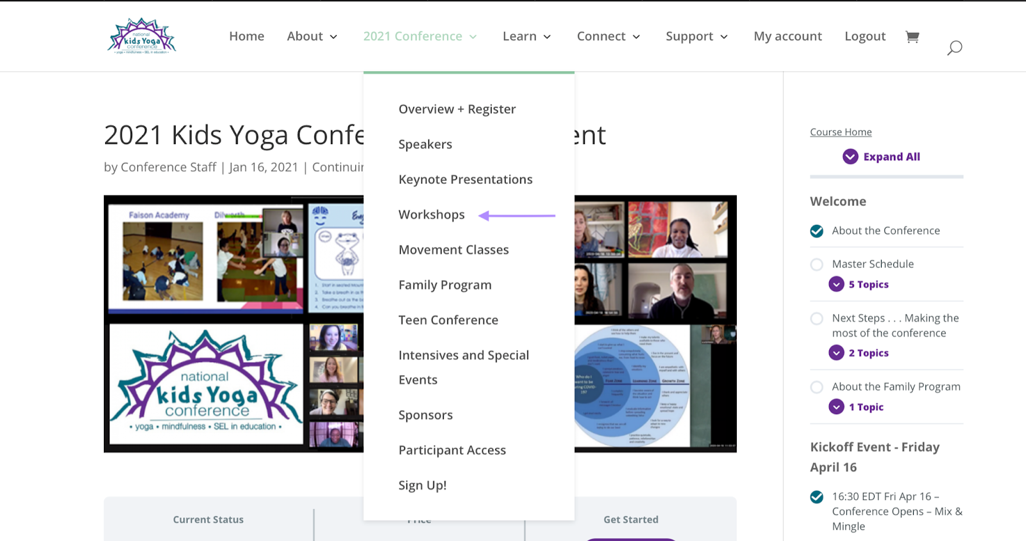Click Sign Up! in the dropdown
The height and width of the screenshot is (541, 1026).
(x=423, y=485)
